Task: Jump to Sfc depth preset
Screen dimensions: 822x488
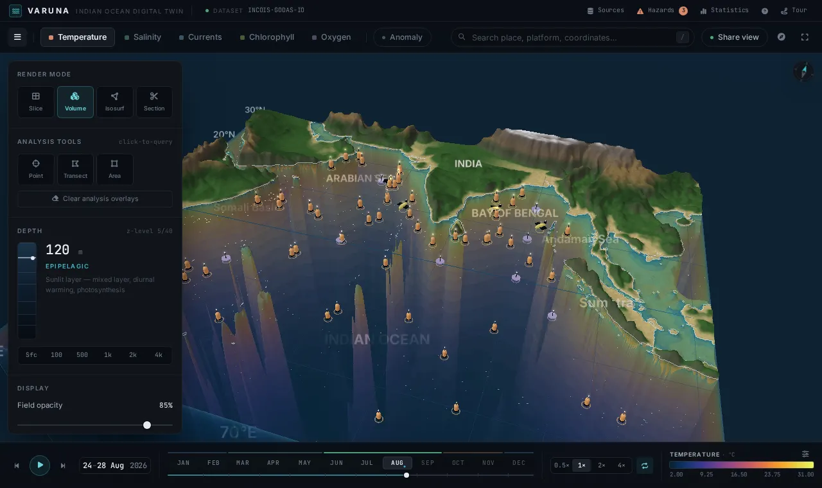Action: click(x=31, y=355)
